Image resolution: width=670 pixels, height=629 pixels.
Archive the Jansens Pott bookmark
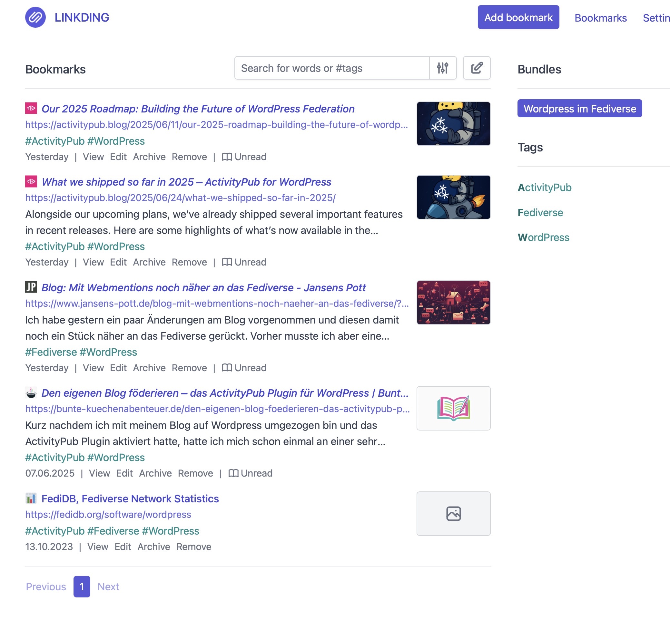point(149,368)
